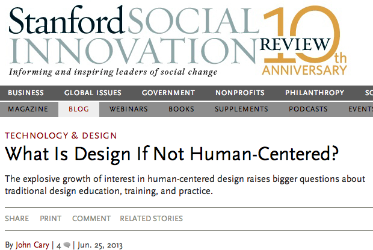Click the comment bubble icon
Image resolution: width=373 pixels, height=250 pixels.
67,245
